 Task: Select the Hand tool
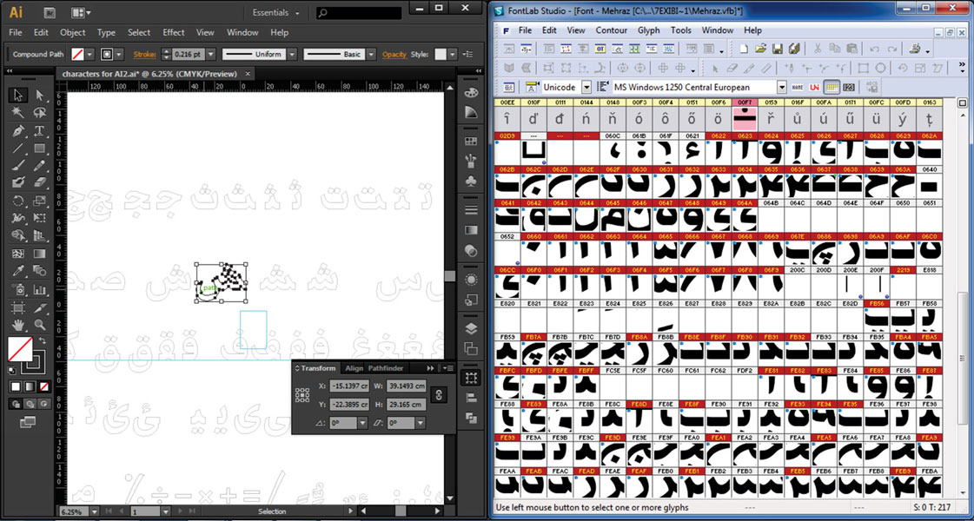point(18,324)
